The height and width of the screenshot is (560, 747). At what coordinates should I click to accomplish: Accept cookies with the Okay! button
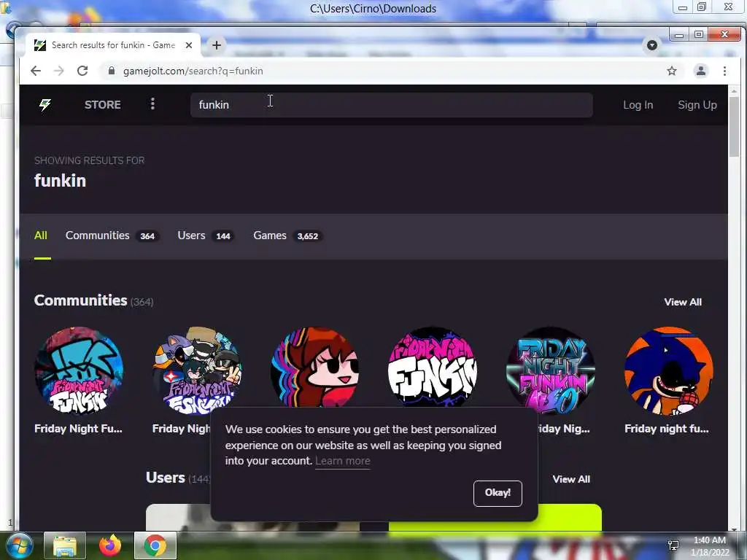pos(498,493)
